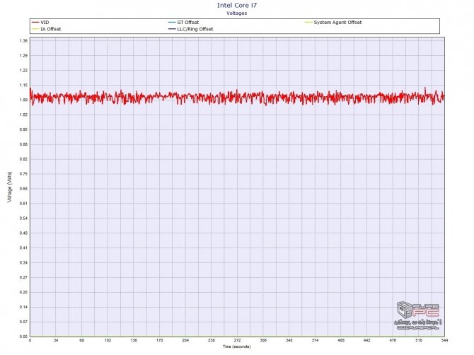Click the Intel Core i7 chart title
This screenshot has width=474, height=355.
click(x=237, y=5)
